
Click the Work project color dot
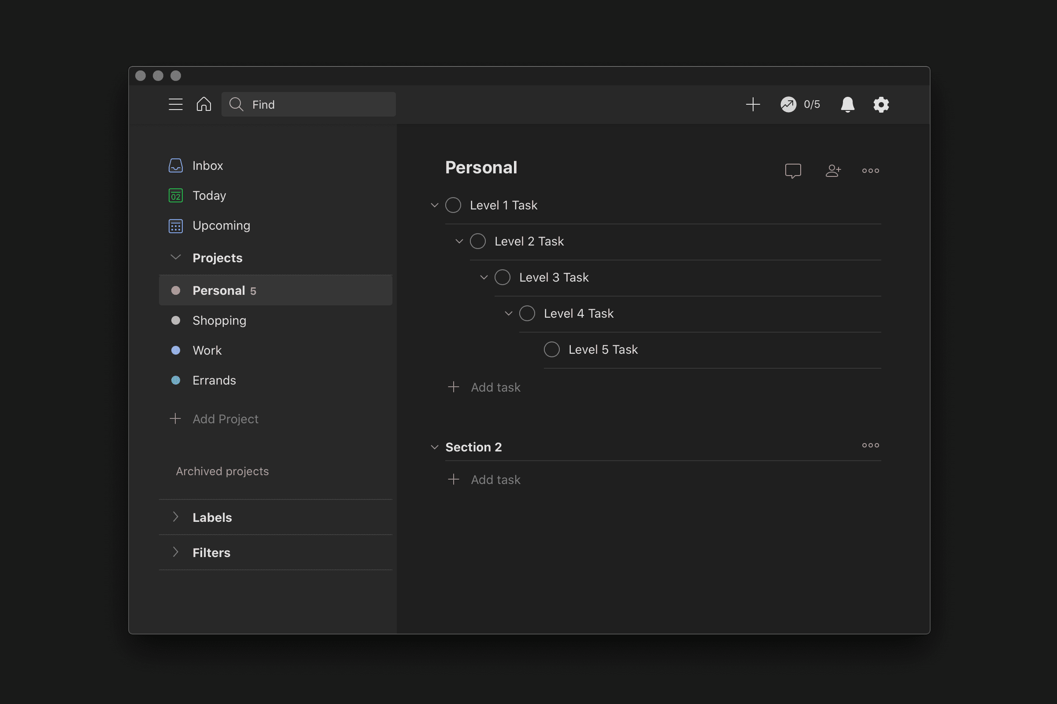coord(175,350)
